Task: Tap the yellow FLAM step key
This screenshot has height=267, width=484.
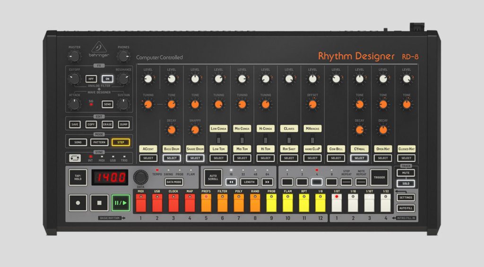Action: (x=288, y=203)
